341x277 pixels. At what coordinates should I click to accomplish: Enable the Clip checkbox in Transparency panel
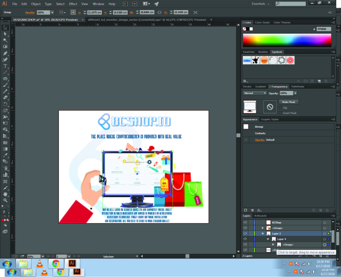(x=280, y=108)
